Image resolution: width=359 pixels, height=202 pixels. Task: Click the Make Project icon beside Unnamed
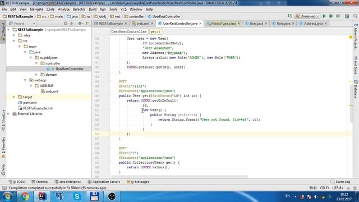289,16
